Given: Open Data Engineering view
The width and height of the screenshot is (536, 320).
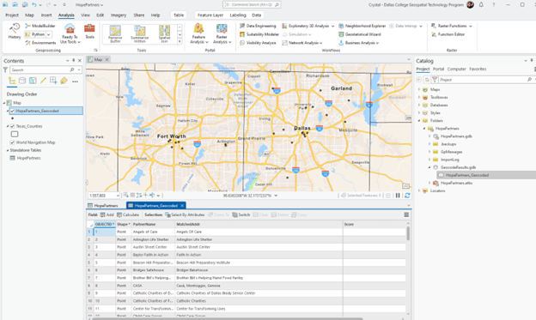Looking at the screenshot, I should click(258, 26).
